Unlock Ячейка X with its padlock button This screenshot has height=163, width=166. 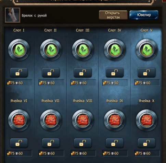(x=146, y=143)
